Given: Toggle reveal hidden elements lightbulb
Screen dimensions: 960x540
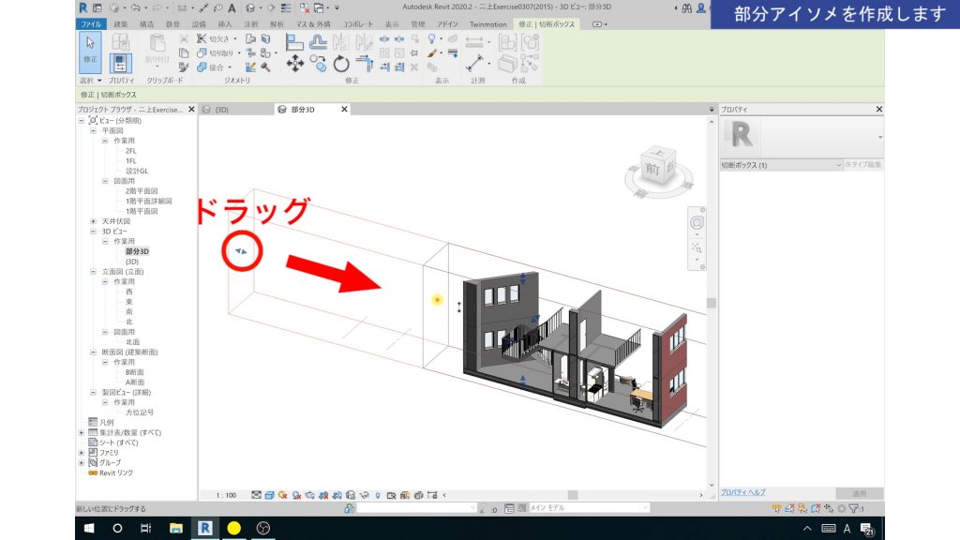Looking at the screenshot, I should pos(378,494).
